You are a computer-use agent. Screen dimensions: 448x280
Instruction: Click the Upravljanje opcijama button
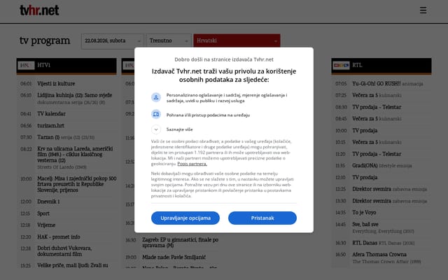(185, 218)
